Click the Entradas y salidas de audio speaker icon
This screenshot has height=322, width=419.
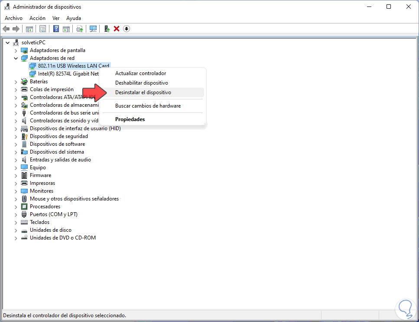24,160
